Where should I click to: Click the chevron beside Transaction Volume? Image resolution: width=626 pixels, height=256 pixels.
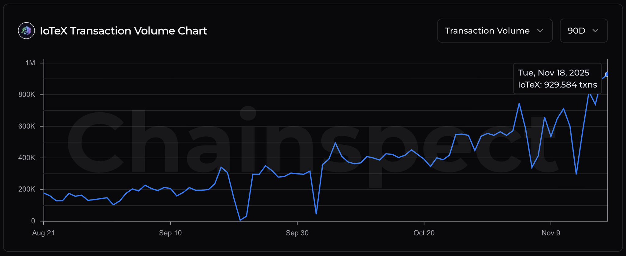540,31
